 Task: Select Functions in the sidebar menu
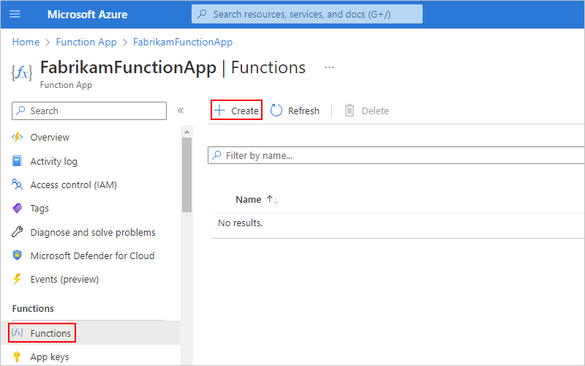pos(50,333)
